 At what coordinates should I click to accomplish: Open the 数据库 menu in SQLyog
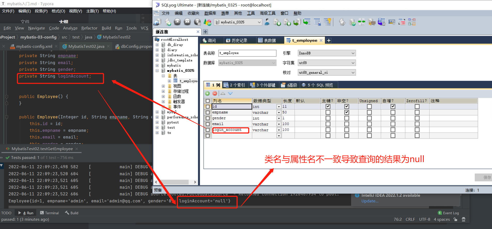(x=210, y=13)
